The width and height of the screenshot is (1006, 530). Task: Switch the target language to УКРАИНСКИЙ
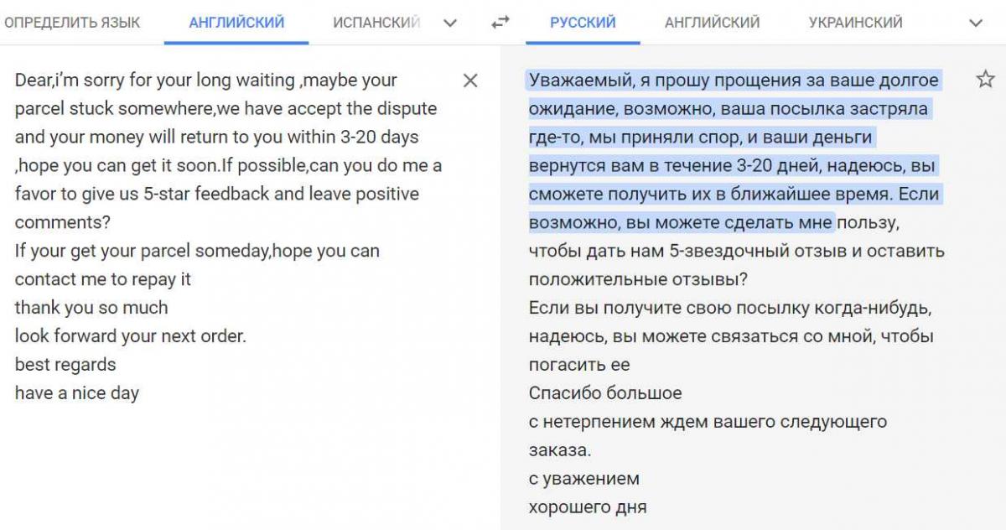[x=855, y=23]
